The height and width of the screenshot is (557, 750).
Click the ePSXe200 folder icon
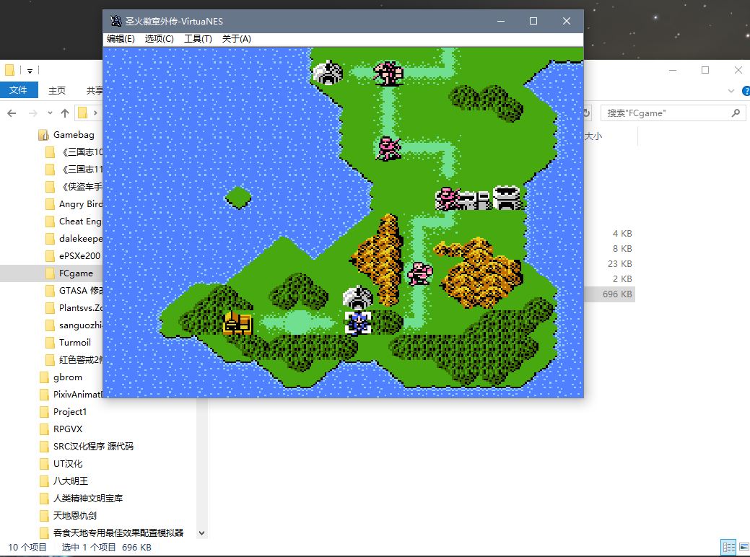[50, 256]
